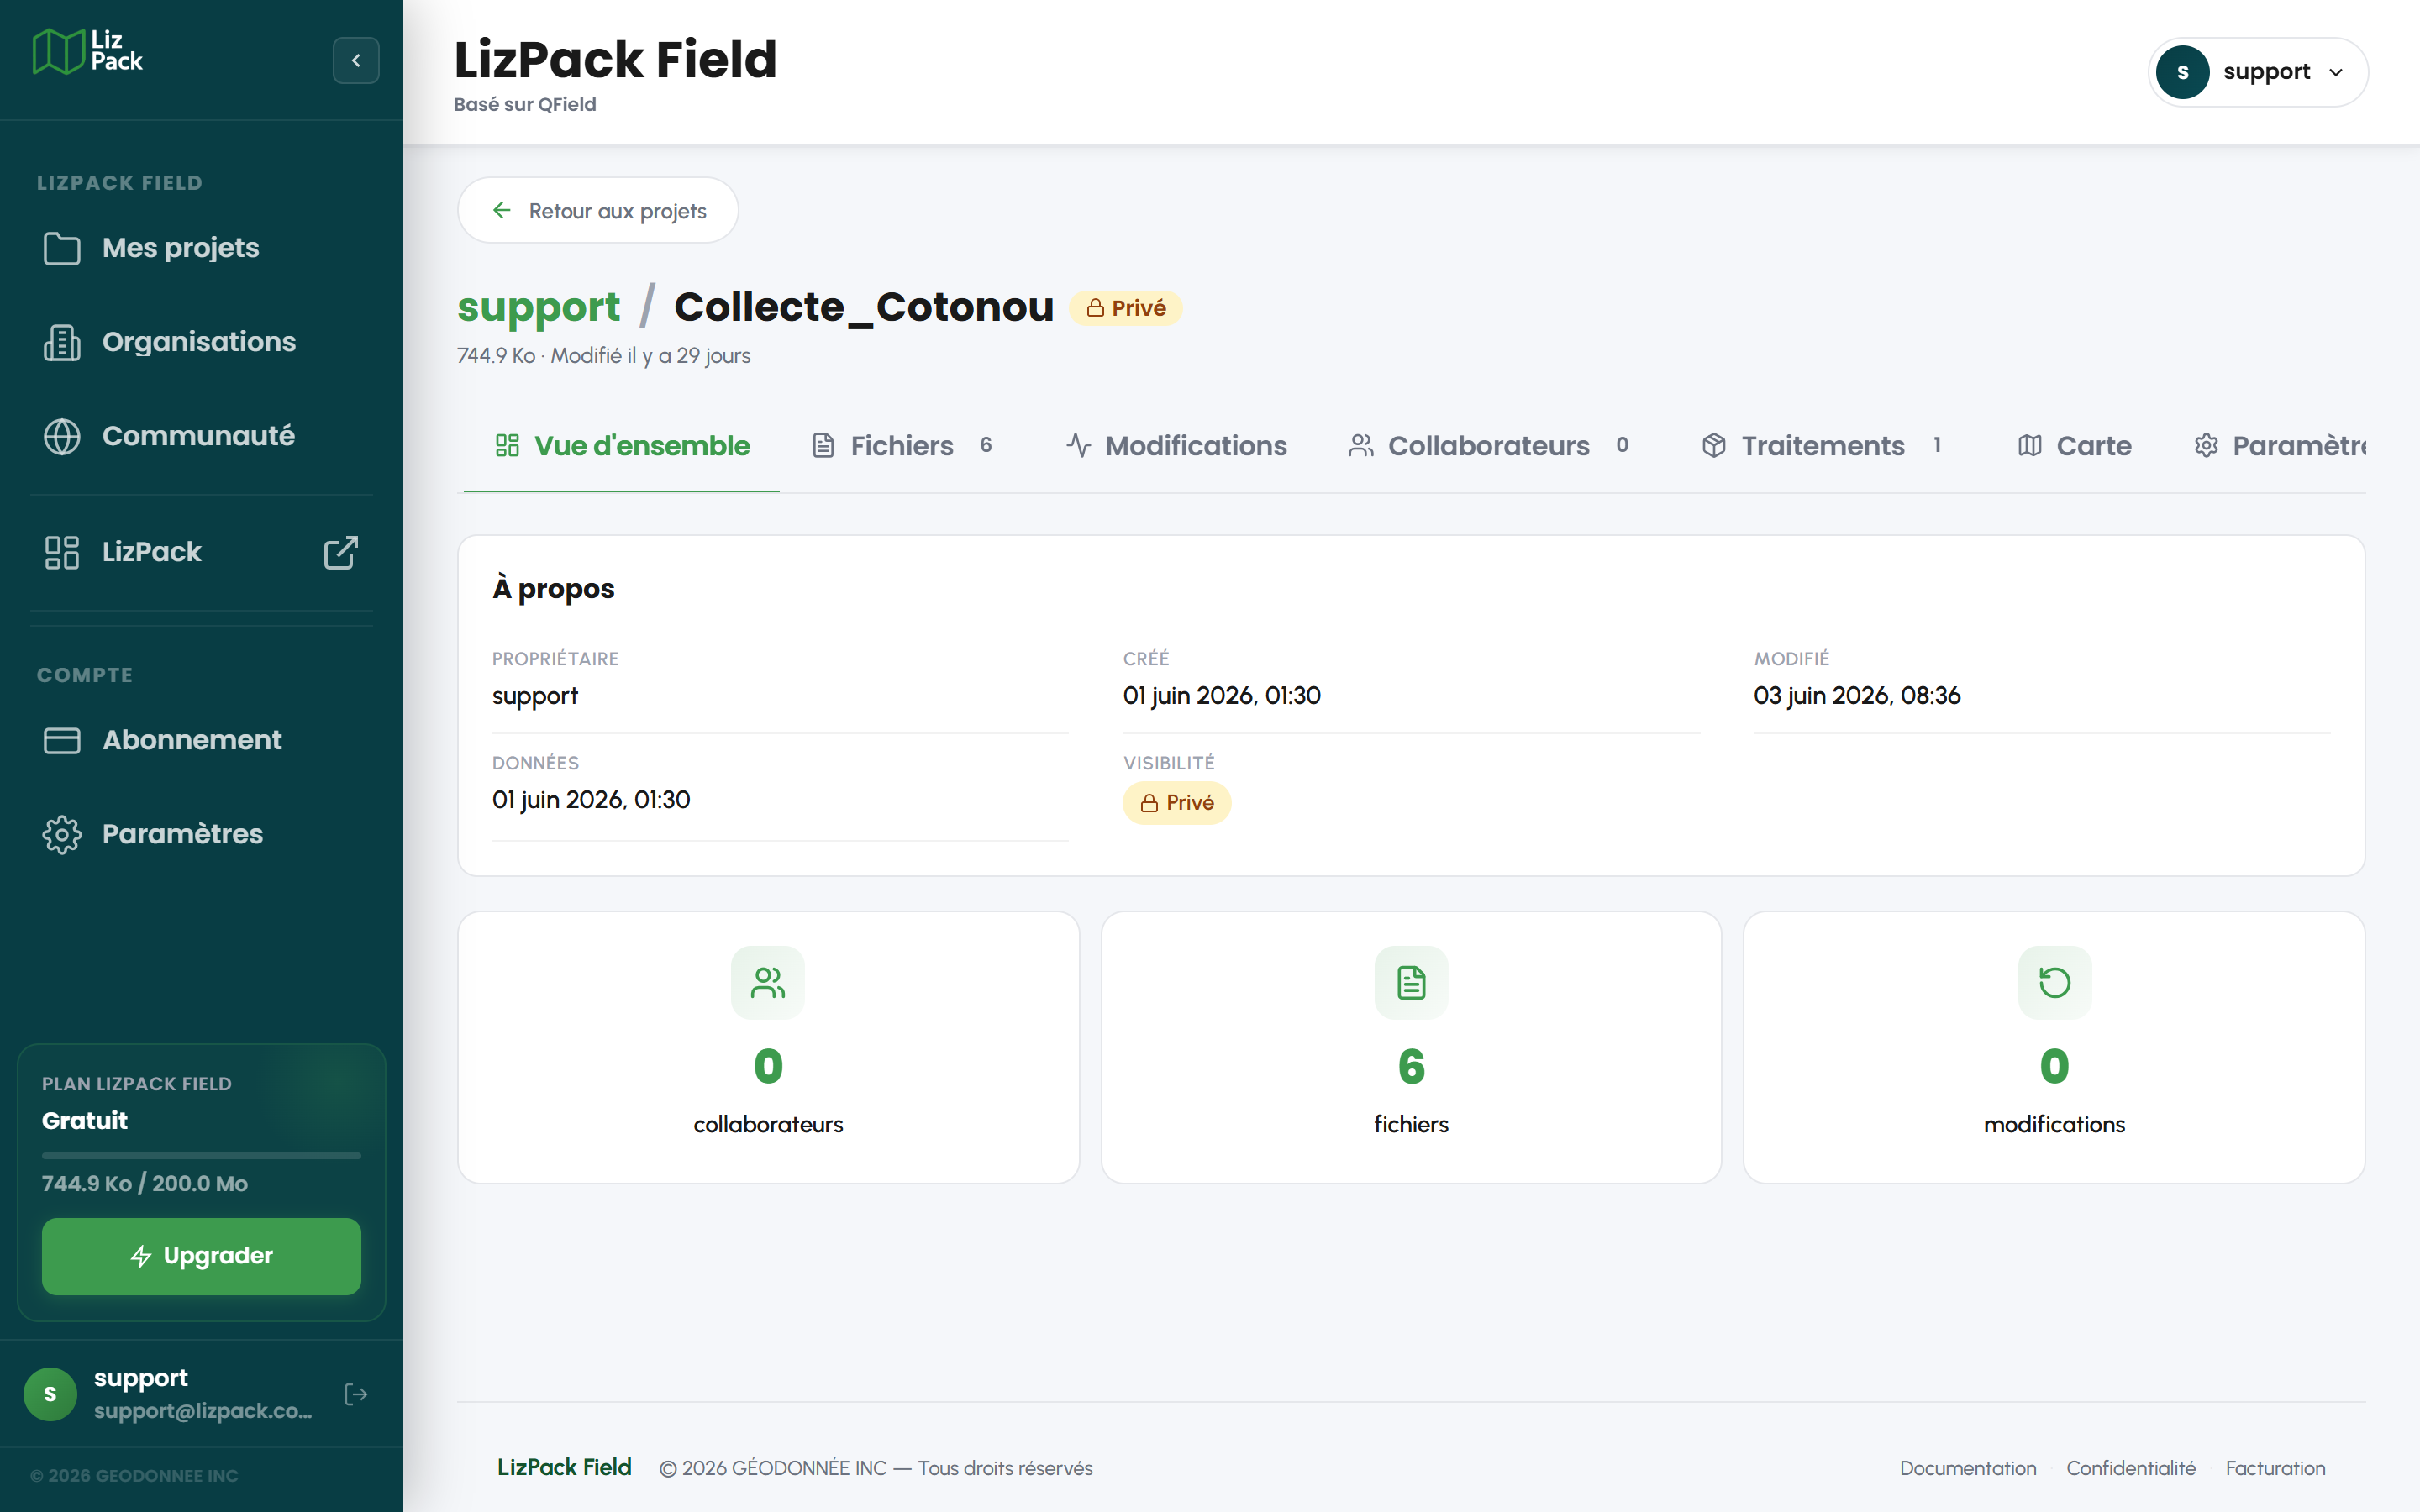Image resolution: width=2420 pixels, height=1512 pixels.
Task: Select Mes projets in sidebar
Action: coord(201,248)
